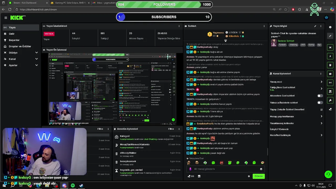The width and height of the screenshot is (336, 189).
Task: Open Yavaş mod options arrow
Action: (x=321, y=82)
